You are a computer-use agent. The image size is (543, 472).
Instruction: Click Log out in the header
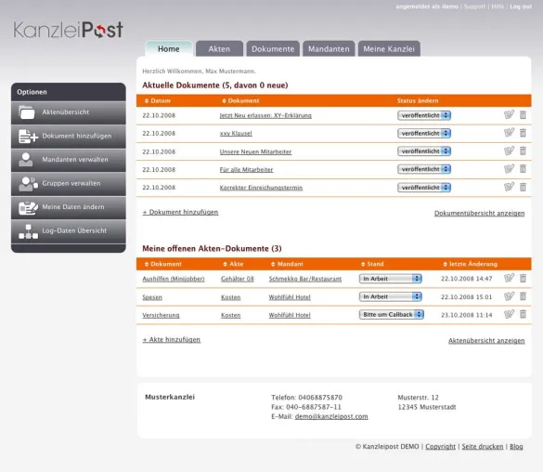click(x=521, y=7)
